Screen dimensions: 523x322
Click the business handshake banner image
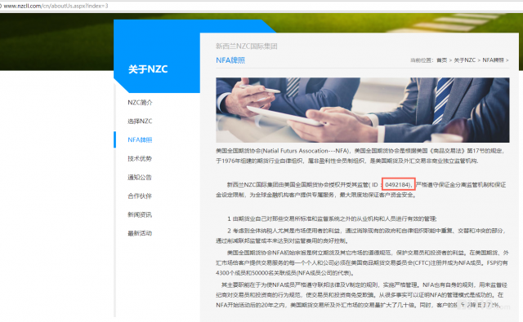(x=363, y=110)
